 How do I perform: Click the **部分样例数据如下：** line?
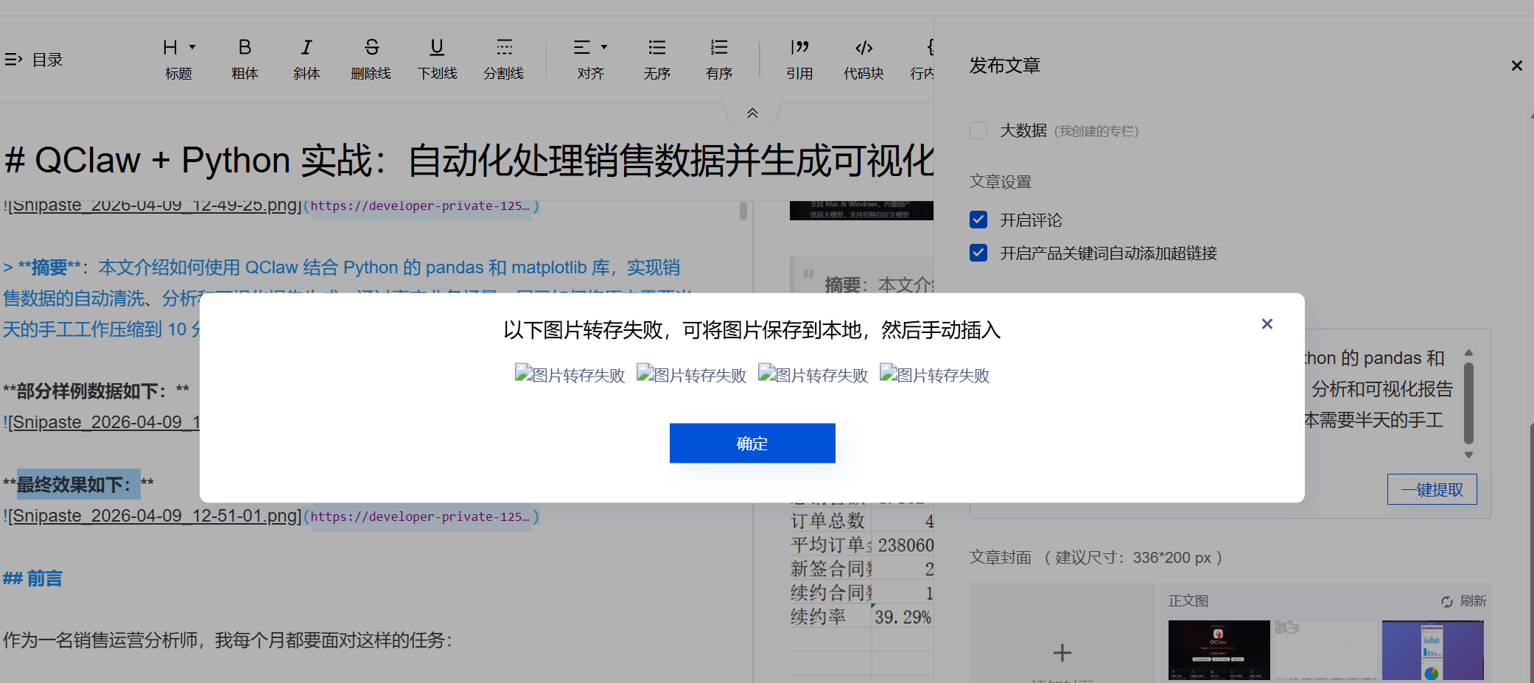pos(96,390)
